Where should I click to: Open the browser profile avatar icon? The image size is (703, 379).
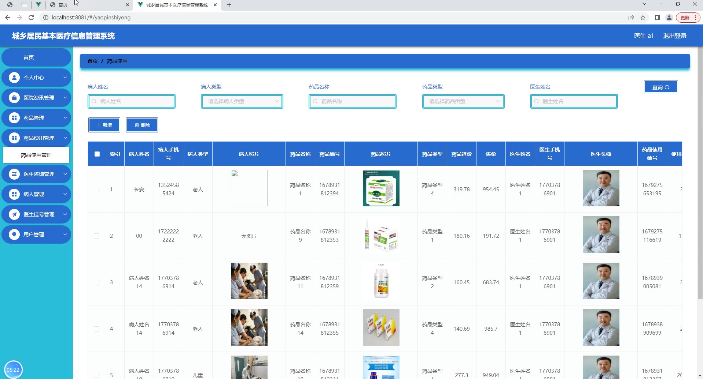669,18
